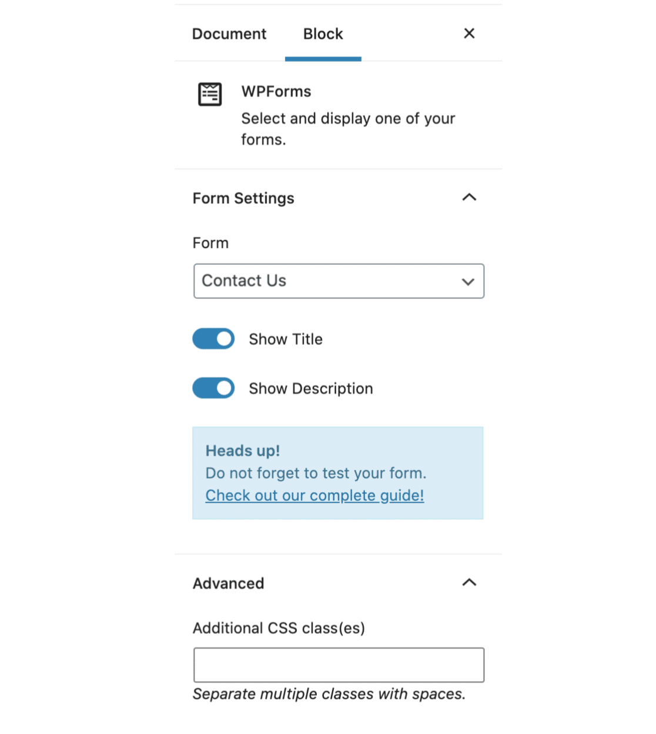Collapse Form Settings using its chevron icon
This screenshot has height=734, width=656.
click(469, 198)
